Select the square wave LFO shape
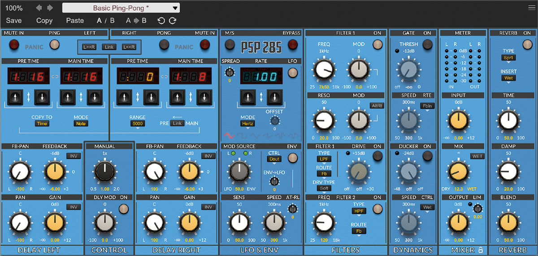The image size is (538, 256). [242, 135]
